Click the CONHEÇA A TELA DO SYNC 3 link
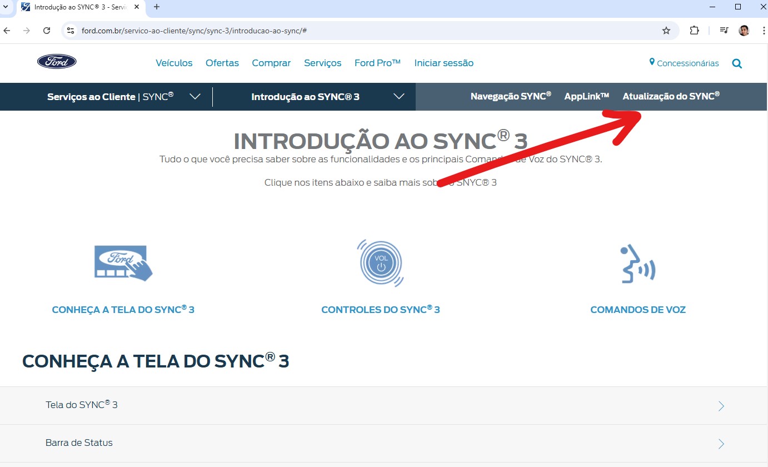Image resolution: width=768 pixels, height=467 pixels. pyautogui.click(x=123, y=309)
